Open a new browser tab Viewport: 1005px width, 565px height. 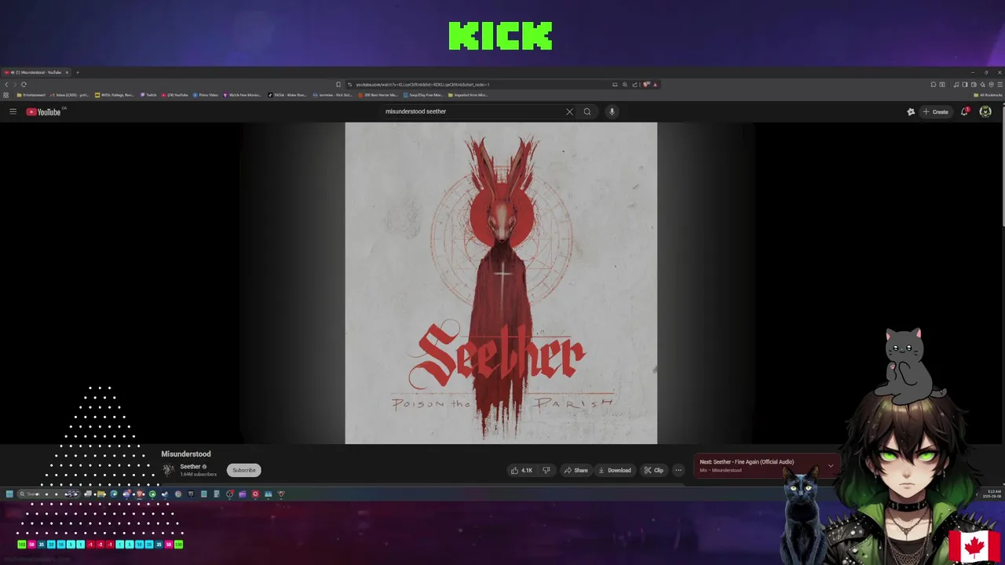point(77,72)
